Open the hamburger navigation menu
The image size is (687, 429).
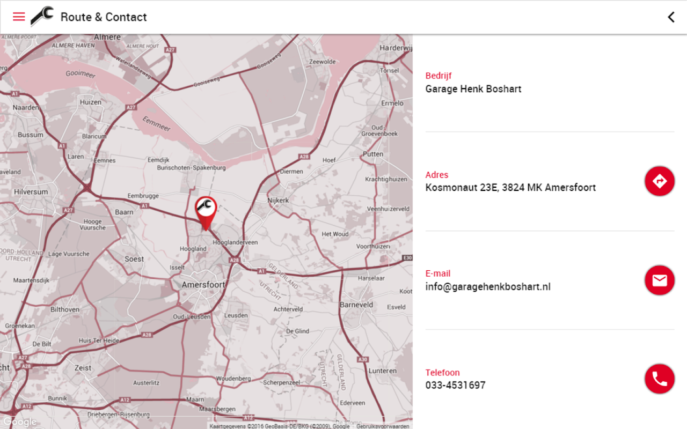[x=19, y=17]
